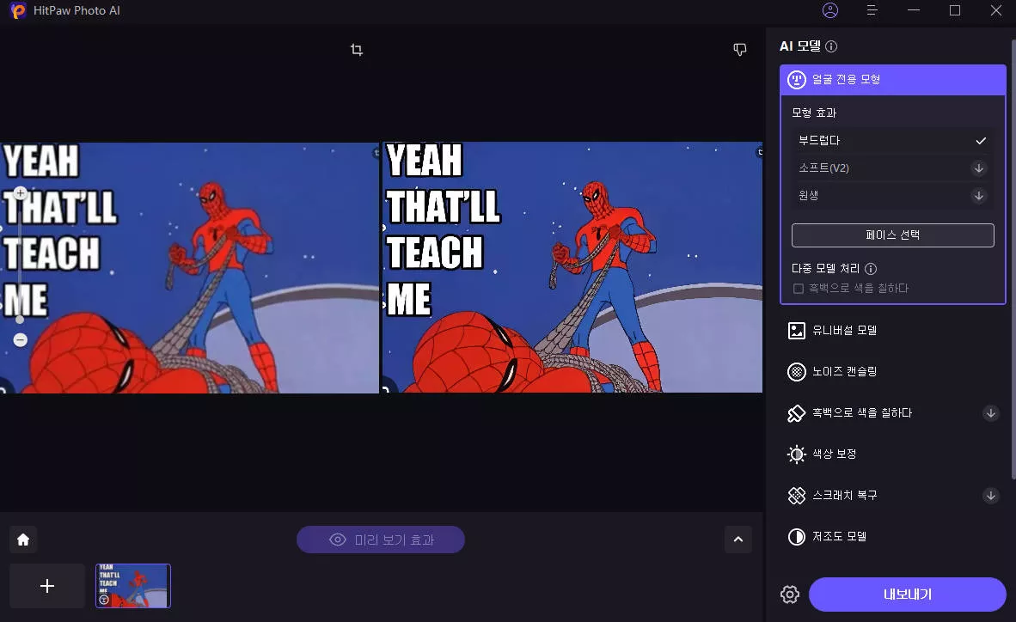This screenshot has height=622, width=1016.
Task: Download the 소프트(V2) model via arrow
Action: [x=978, y=168]
